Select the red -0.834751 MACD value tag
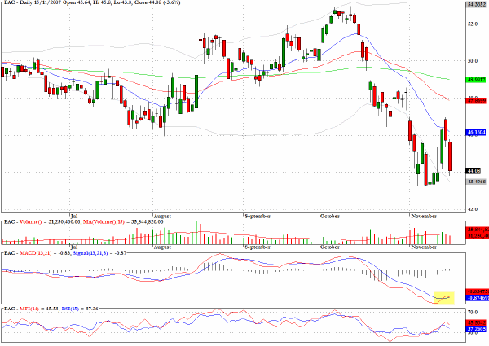Screen dimensions: 489x346 click(x=478, y=291)
